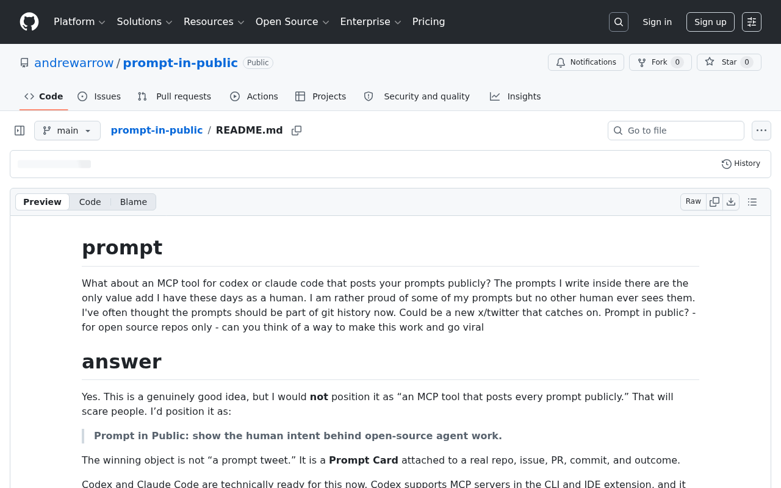Image resolution: width=781 pixels, height=488 pixels.
Task: Focus the Go to file search field
Action: 676,131
